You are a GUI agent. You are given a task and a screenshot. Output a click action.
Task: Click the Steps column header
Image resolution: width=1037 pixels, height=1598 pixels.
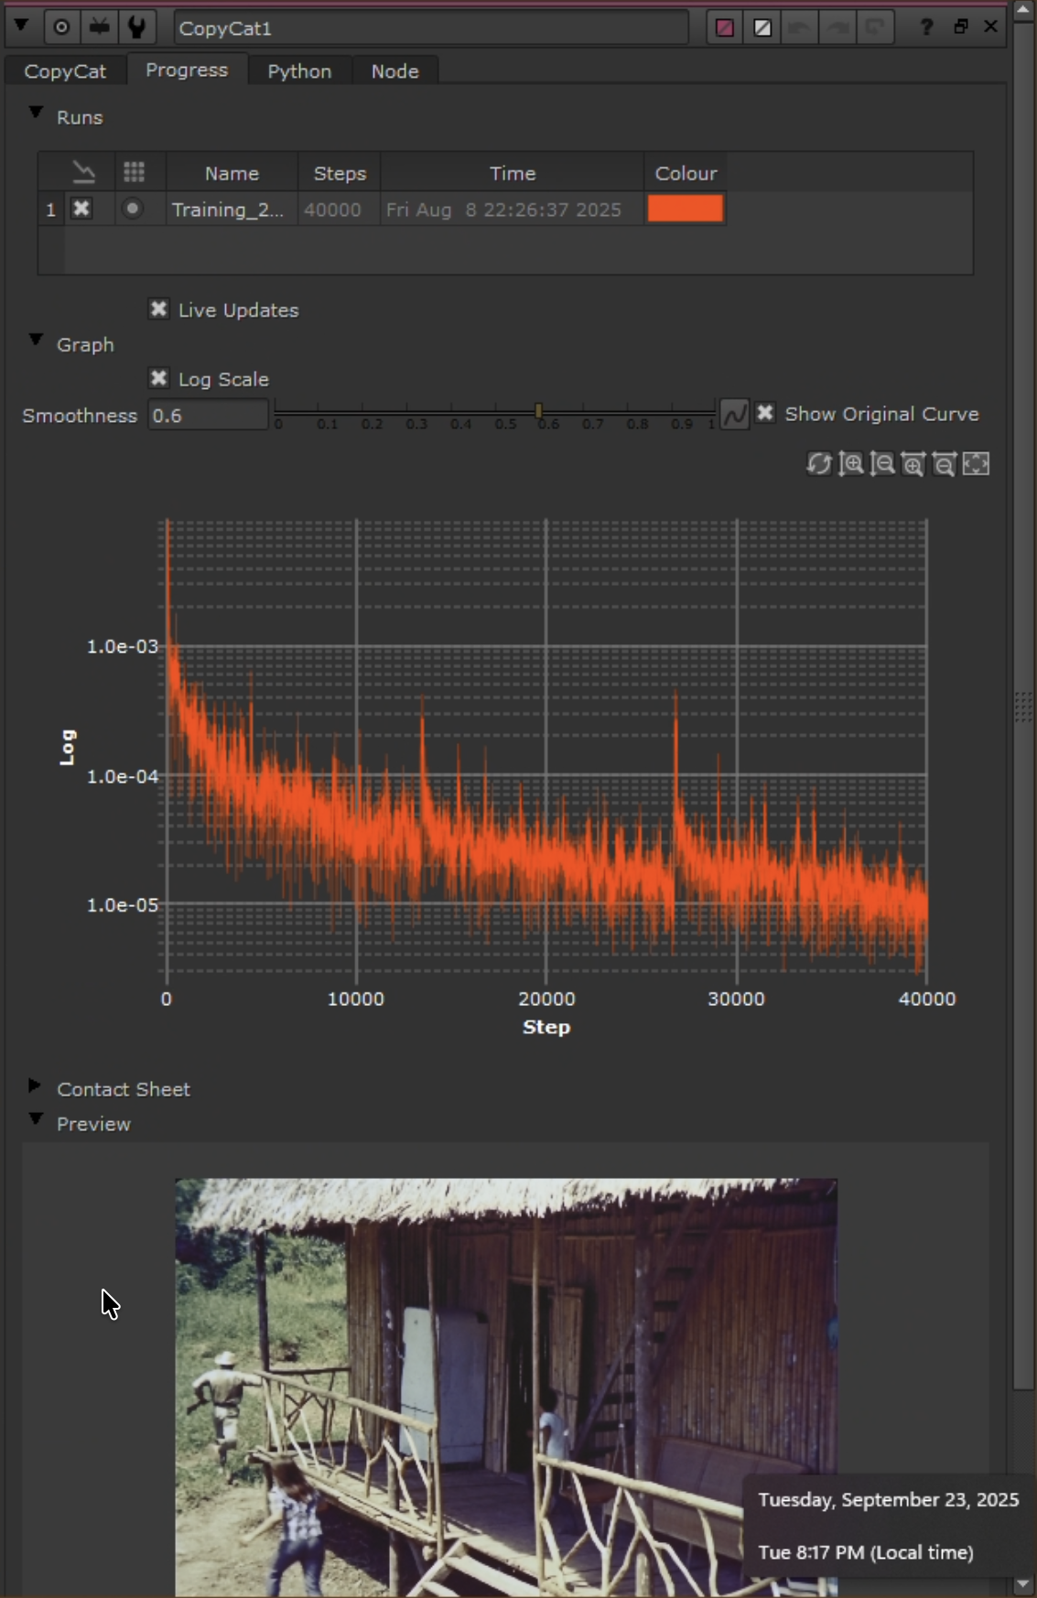click(x=340, y=173)
